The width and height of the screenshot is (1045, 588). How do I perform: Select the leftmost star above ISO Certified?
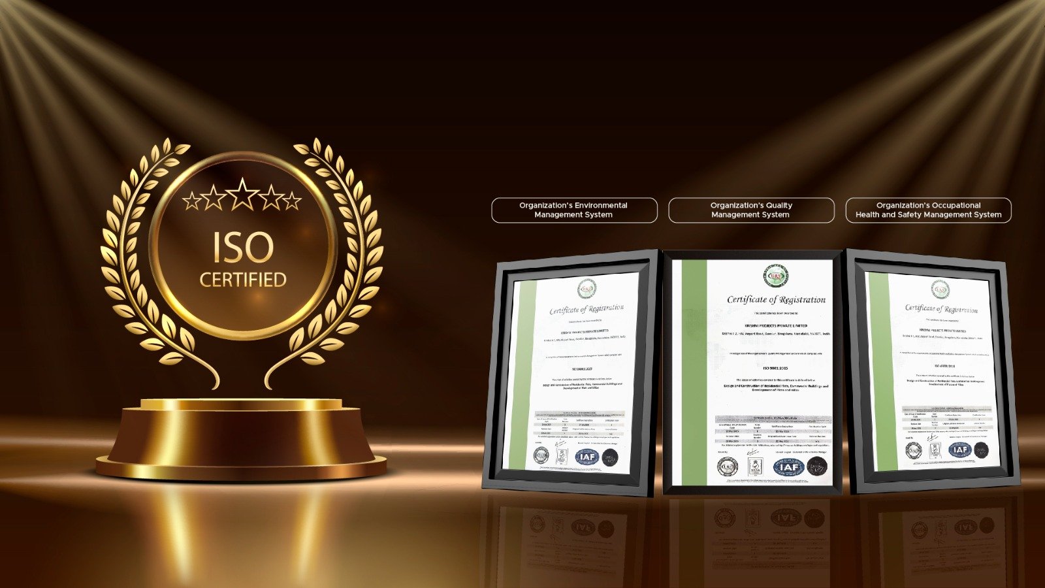191,201
